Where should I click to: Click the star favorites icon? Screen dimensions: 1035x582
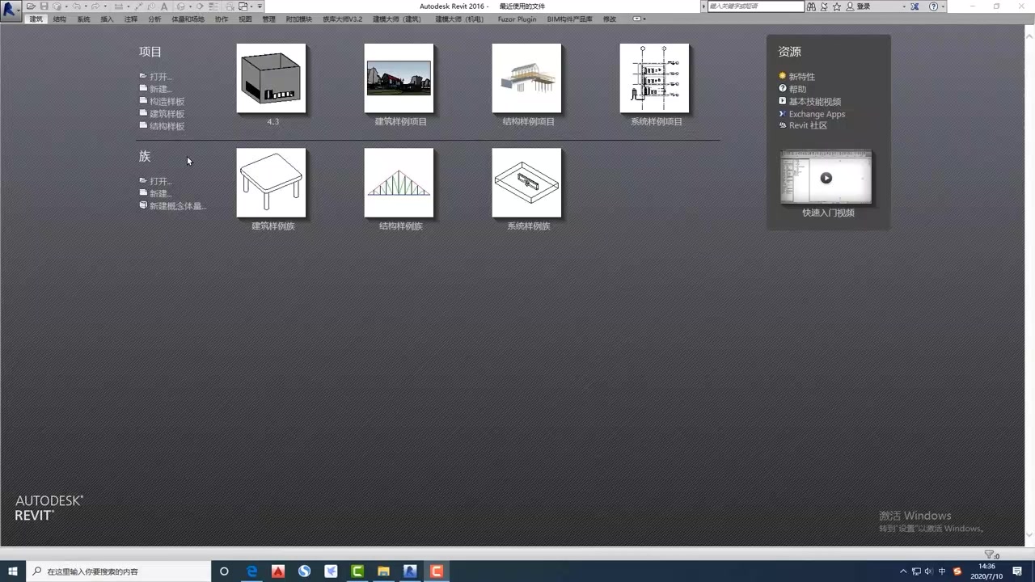837,6
